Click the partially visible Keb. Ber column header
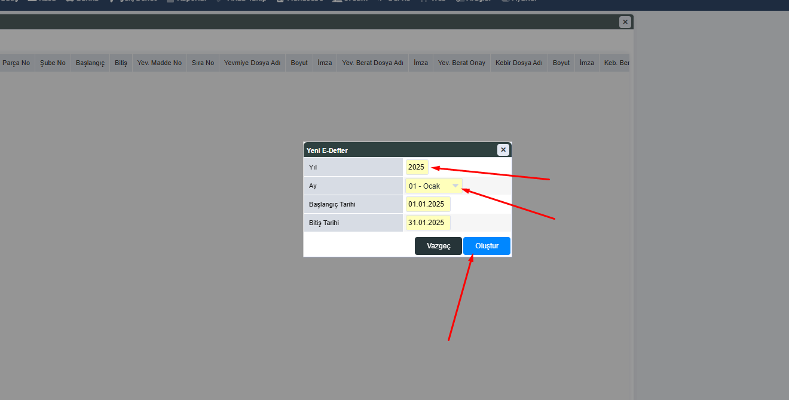 click(x=616, y=63)
